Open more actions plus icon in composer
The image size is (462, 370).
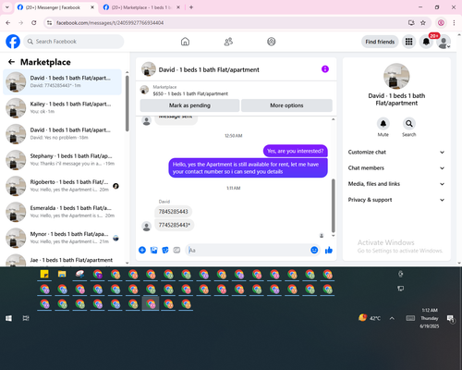tap(142, 250)
